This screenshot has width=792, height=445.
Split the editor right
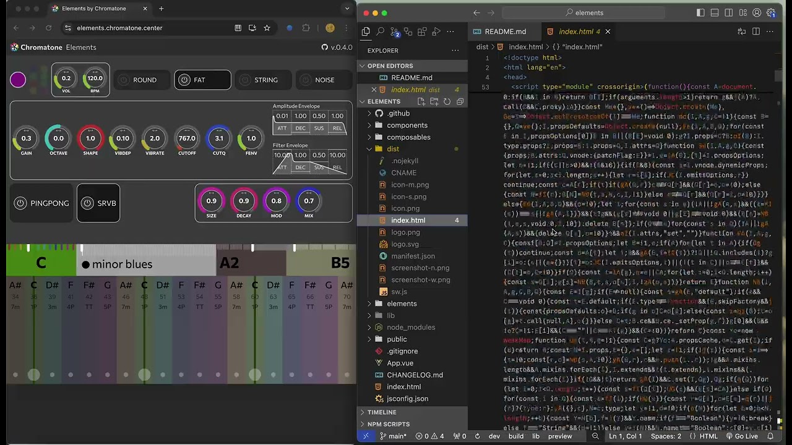coord(756,32)
